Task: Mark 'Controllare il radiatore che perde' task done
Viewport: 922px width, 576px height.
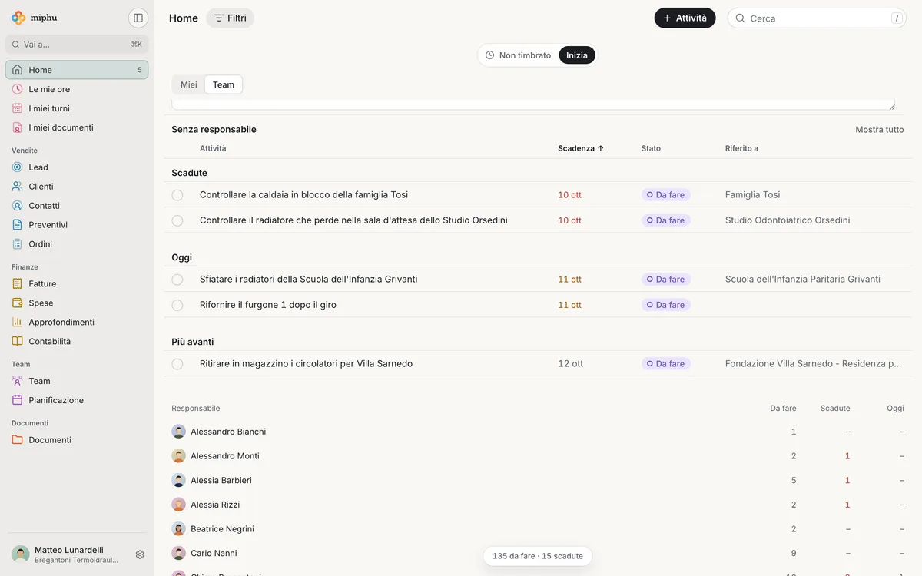Action: point(177,220)
